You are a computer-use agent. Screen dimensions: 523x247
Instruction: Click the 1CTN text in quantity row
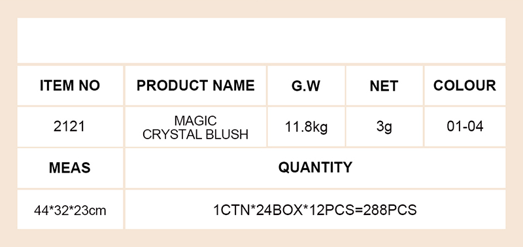(231, 210)
